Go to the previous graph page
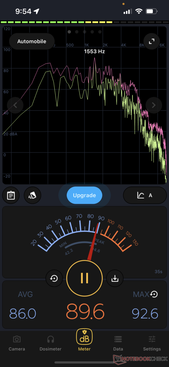 [15, 105]
